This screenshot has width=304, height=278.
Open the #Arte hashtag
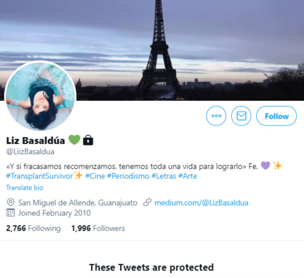click(187, 176)
